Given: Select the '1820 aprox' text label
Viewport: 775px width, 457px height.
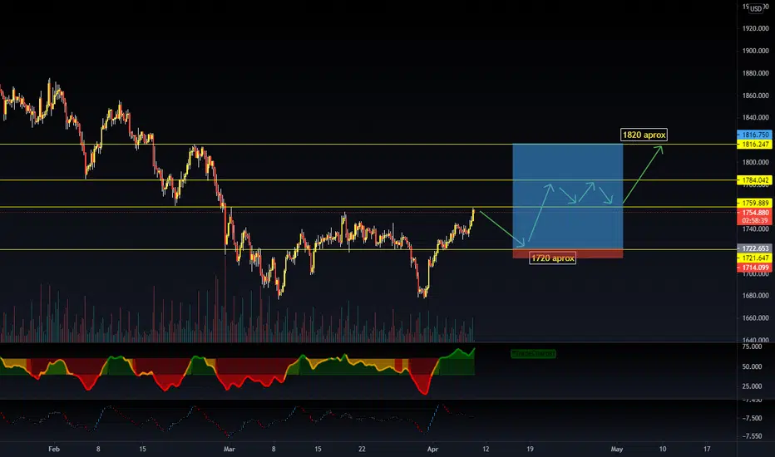Looking at the screenshot, I should click(x=644, y=135).
